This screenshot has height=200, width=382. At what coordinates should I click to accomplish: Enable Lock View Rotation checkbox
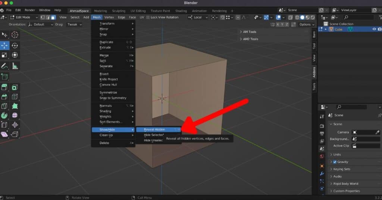click(148, 17)
